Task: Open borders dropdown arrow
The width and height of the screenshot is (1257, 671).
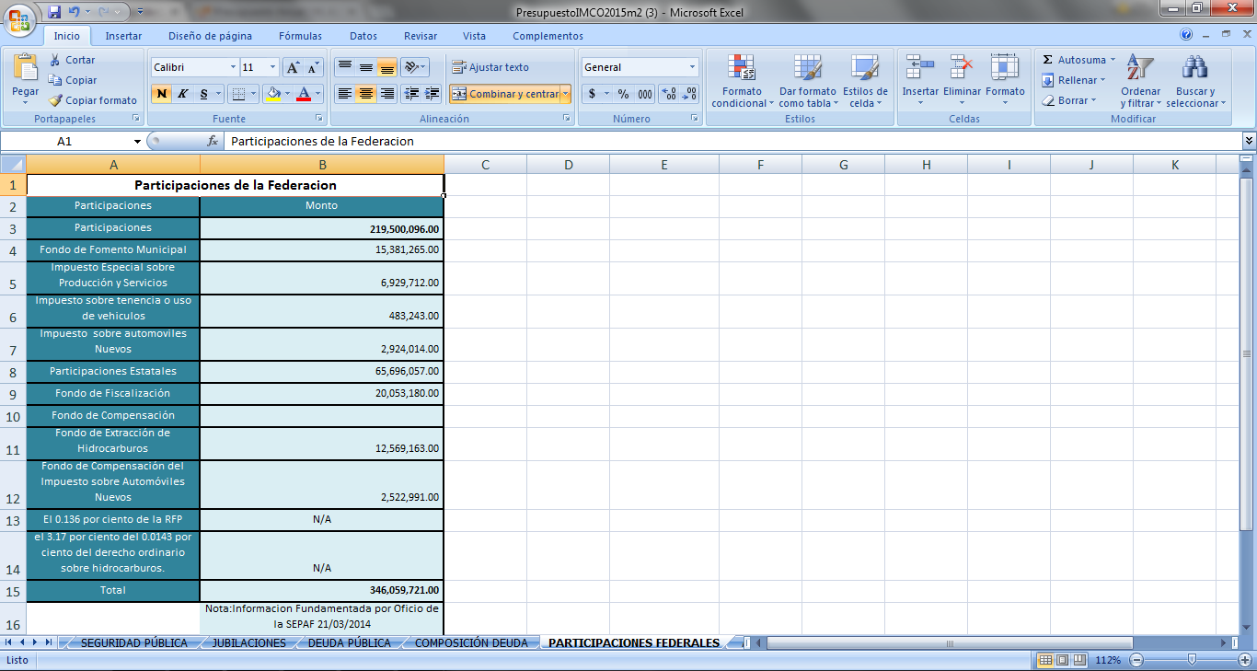Action: 254,93
